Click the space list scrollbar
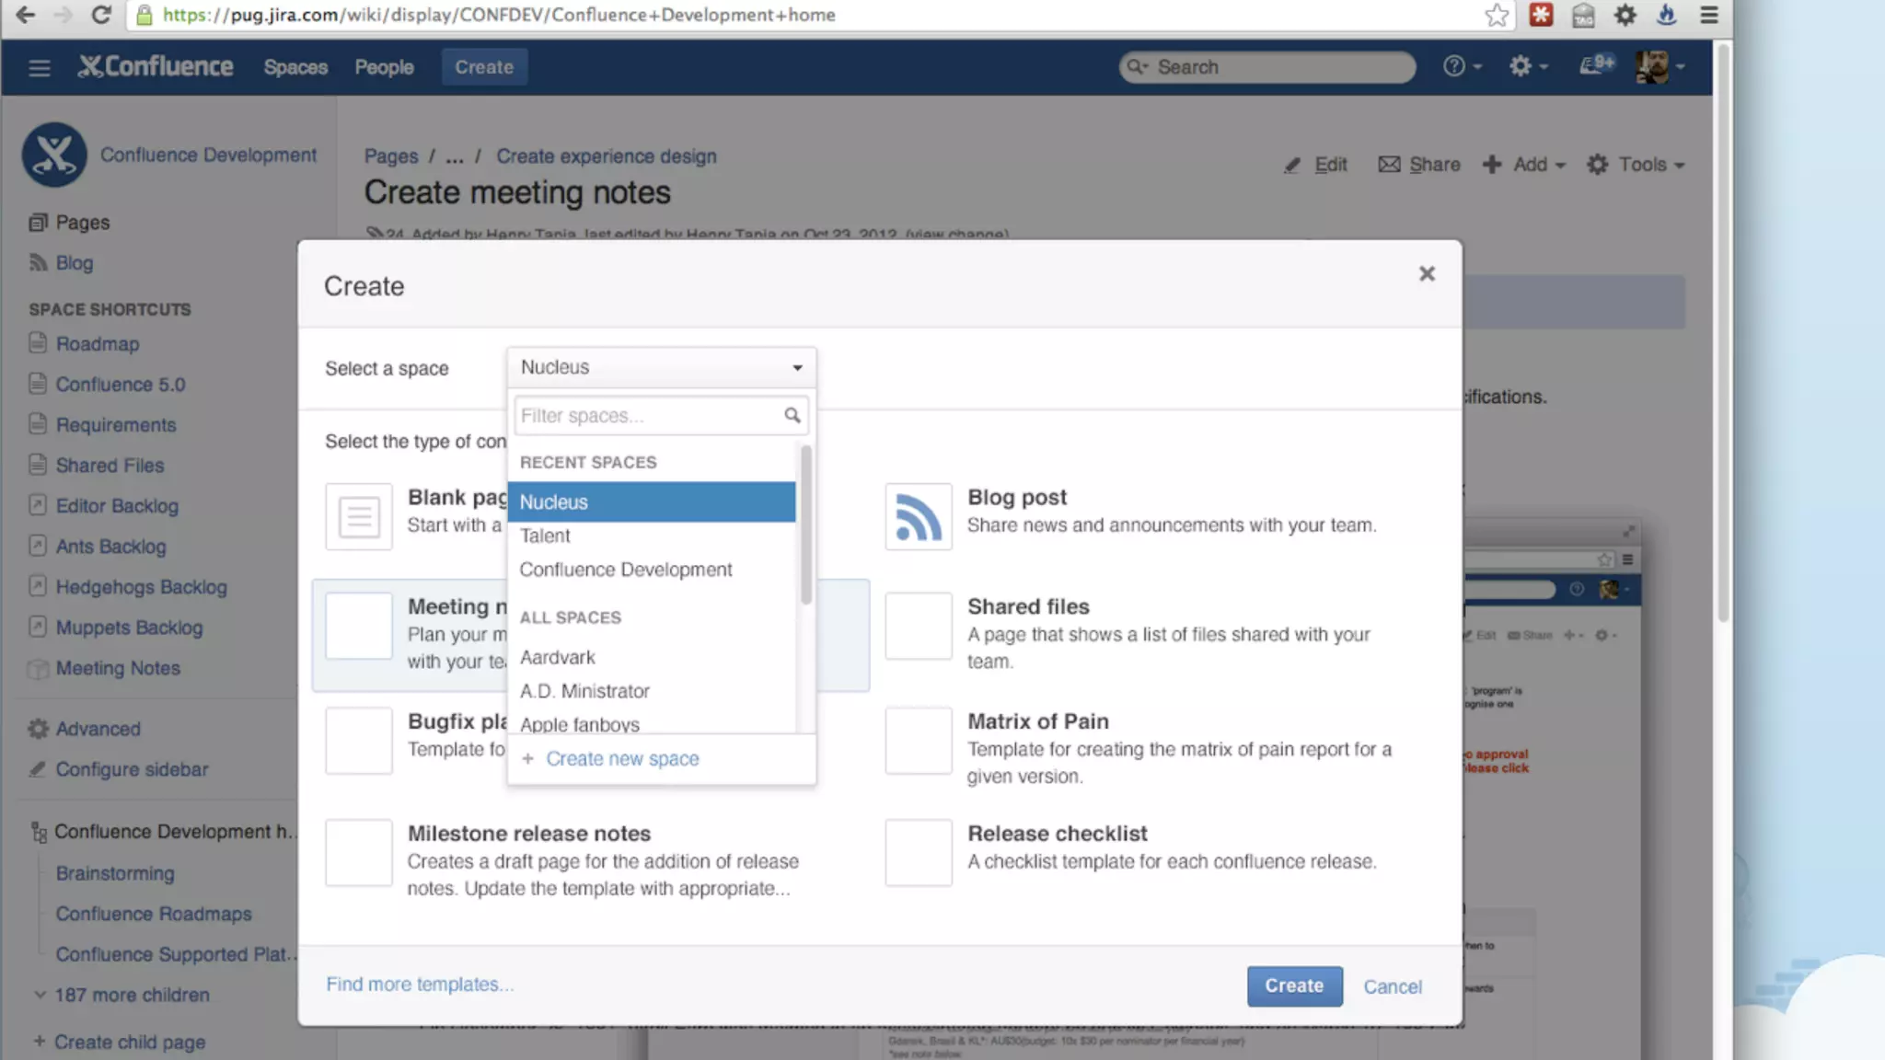Viewport: 1885px width, 1060px height. pyautogui.click(x=806, y=525)
